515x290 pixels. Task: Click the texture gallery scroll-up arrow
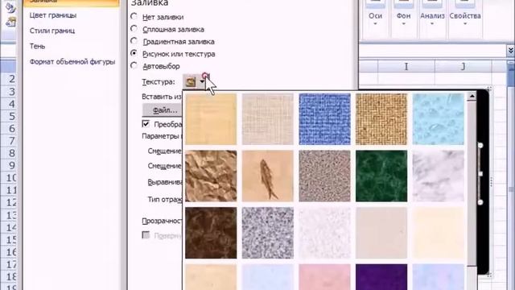472,97
